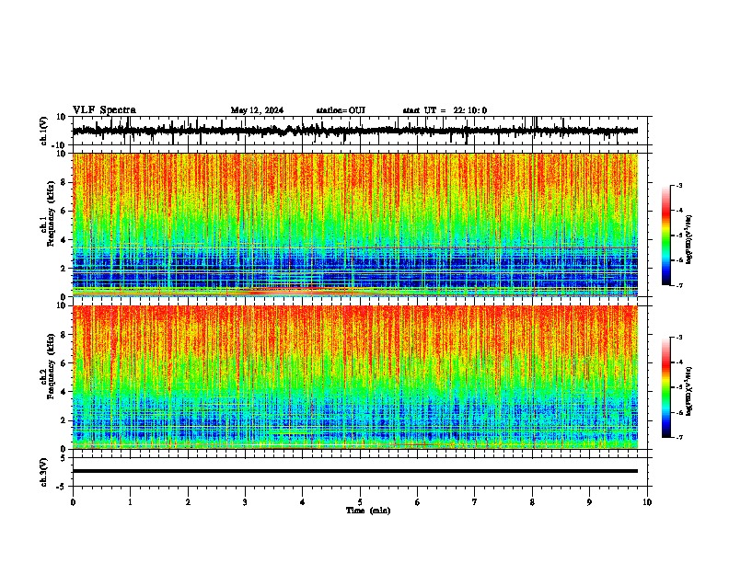Click the ch.1 colorbar log(PSD) unit label

point(689,239)
